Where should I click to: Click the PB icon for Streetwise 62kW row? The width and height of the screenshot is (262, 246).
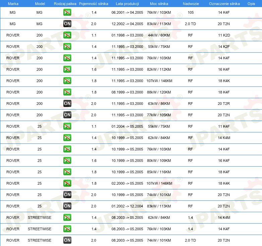67,218
